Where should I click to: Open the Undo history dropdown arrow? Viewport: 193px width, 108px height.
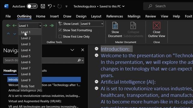(54, 6)
